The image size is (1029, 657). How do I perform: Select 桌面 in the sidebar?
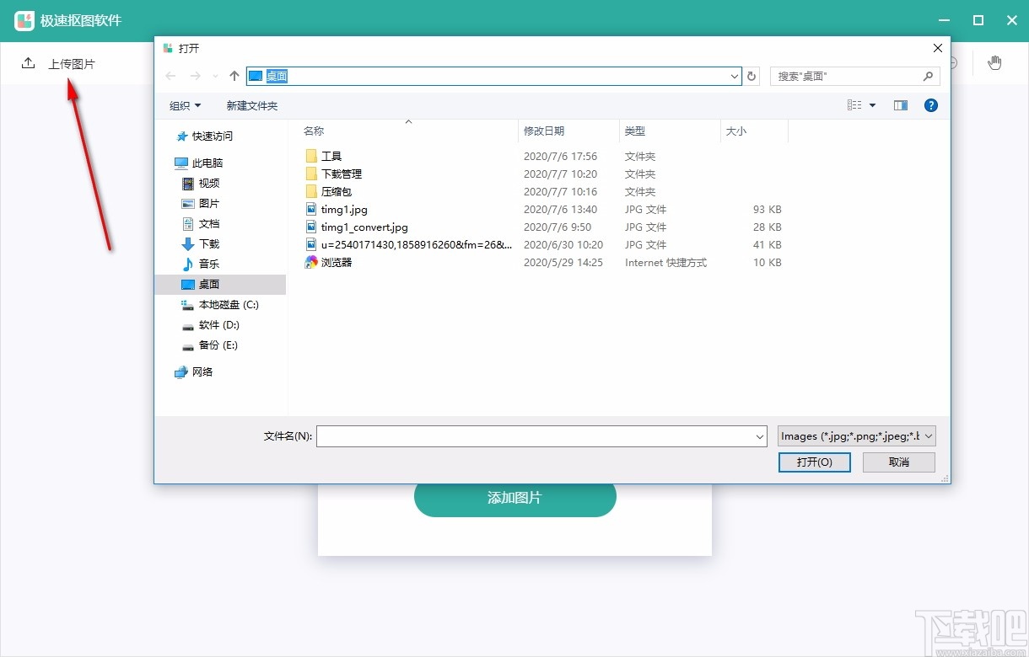pos(210,284)
